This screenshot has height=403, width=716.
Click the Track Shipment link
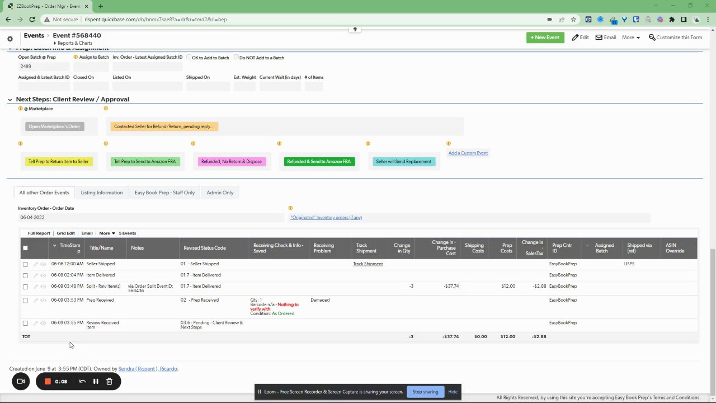click(x=368, y=264)
